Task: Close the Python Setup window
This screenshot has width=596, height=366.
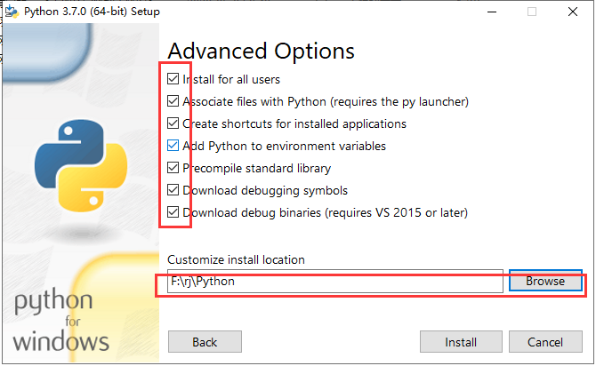Action: 573,12
